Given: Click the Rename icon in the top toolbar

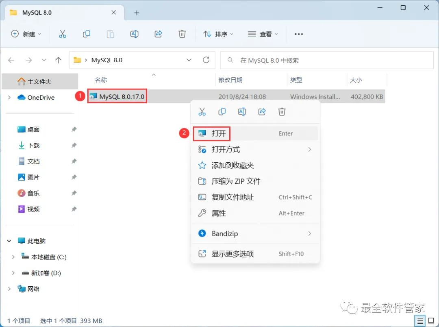Looking at the screenshot, I should pyautogui.click(x=135, y=34).
